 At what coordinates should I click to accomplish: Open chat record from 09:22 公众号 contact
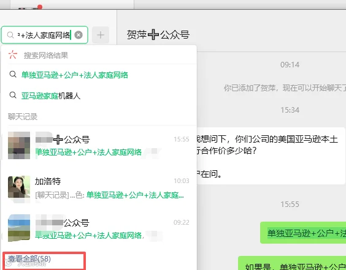99,228
